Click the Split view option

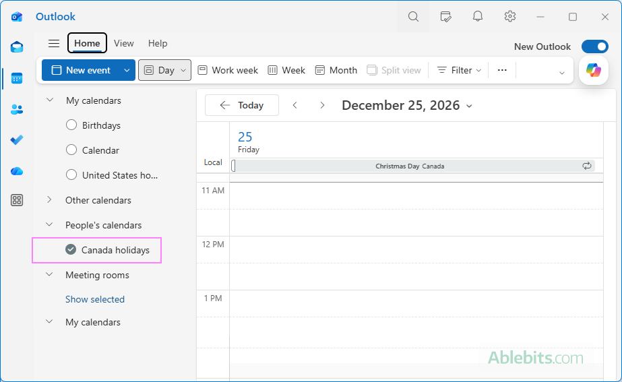(x=394, y=70)
